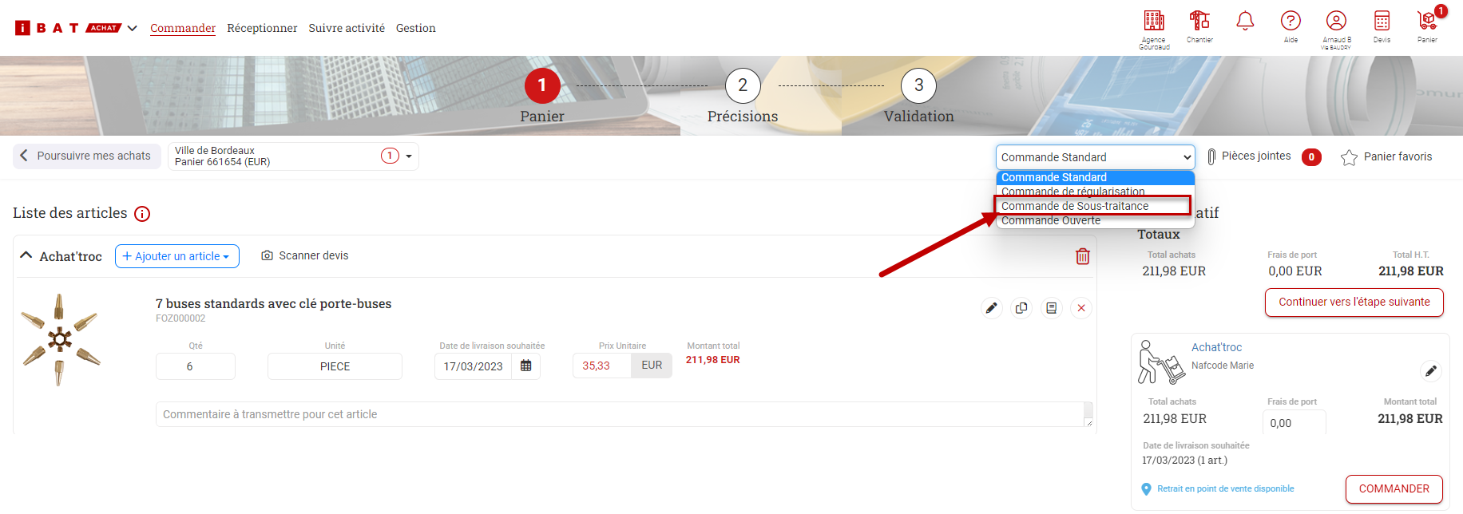The height and width of the screenshot is (514, 1463).
Task: Open the Chantier crane icon
Action: coord(1199,22)
